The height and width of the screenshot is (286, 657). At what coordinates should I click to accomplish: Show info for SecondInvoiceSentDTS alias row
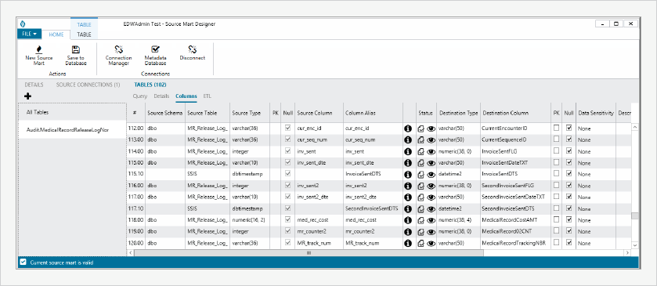[408, 208]
